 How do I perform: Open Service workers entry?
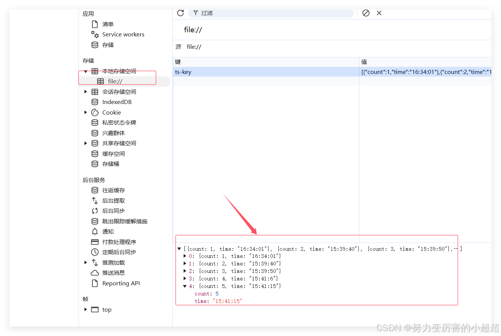tap(123, 34)
